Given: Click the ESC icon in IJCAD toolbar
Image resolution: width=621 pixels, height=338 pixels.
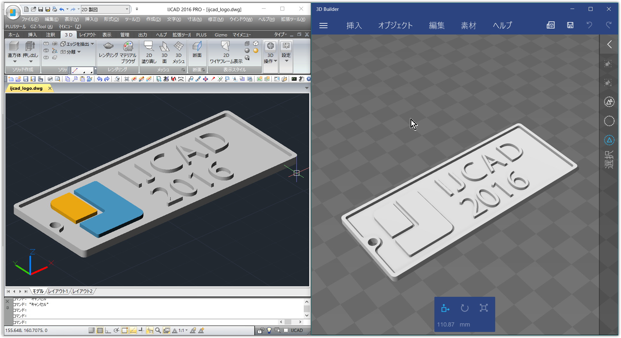Looking at the screenshot, I should [x=294, y=79].
